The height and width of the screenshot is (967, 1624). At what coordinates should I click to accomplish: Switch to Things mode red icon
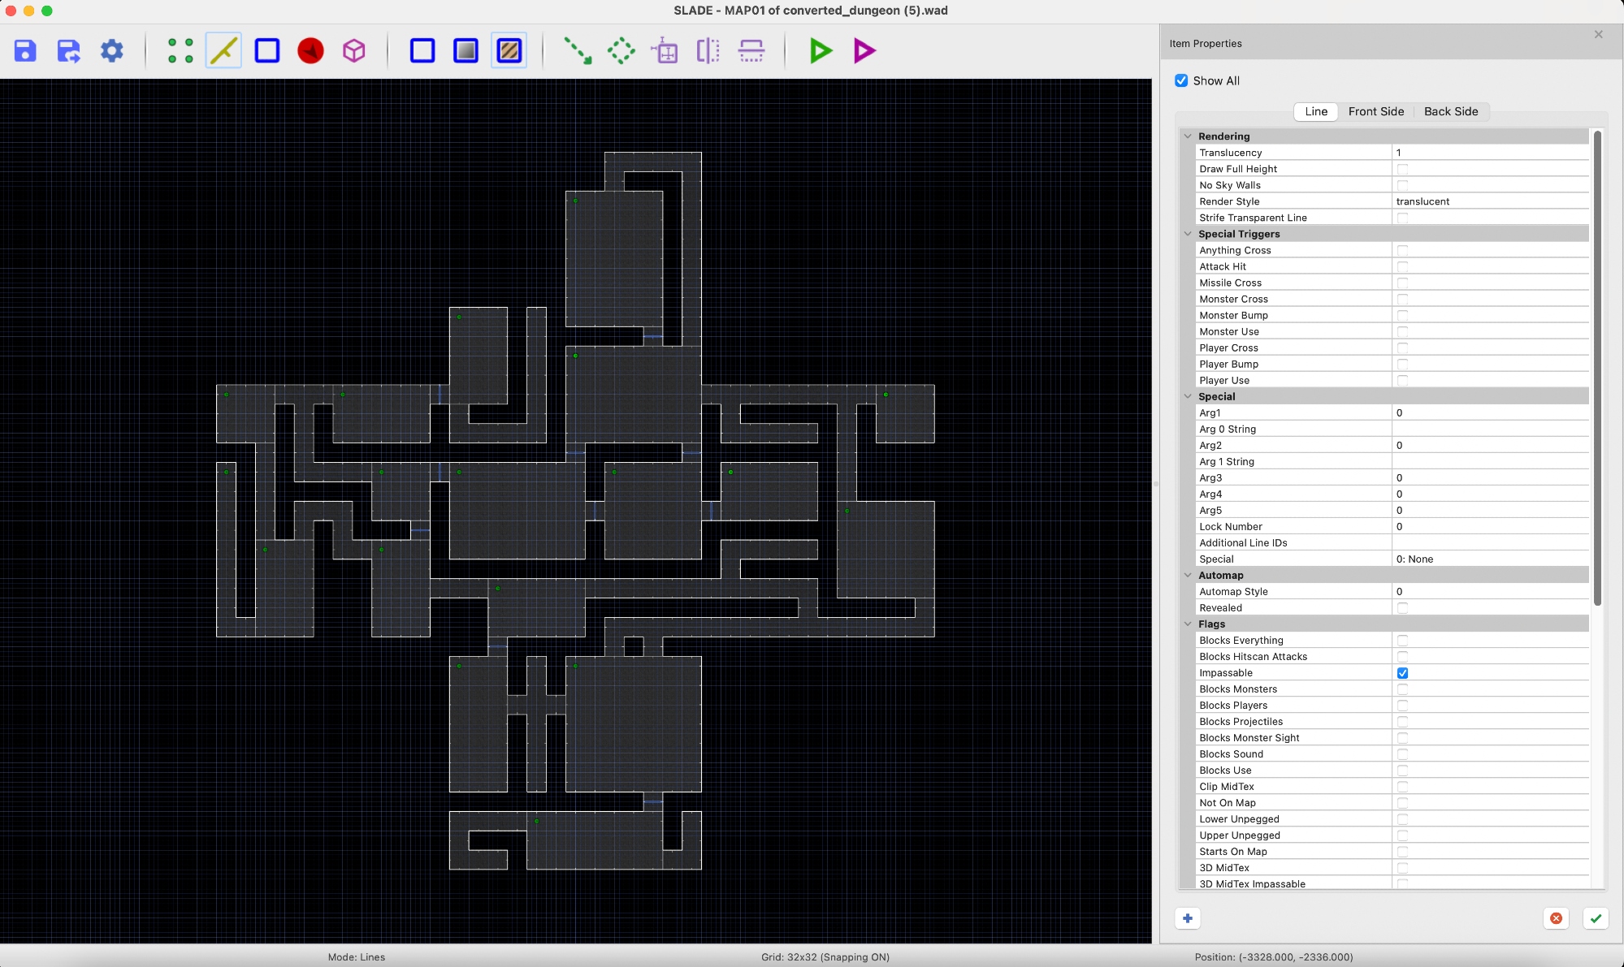[x=310, y=51]
